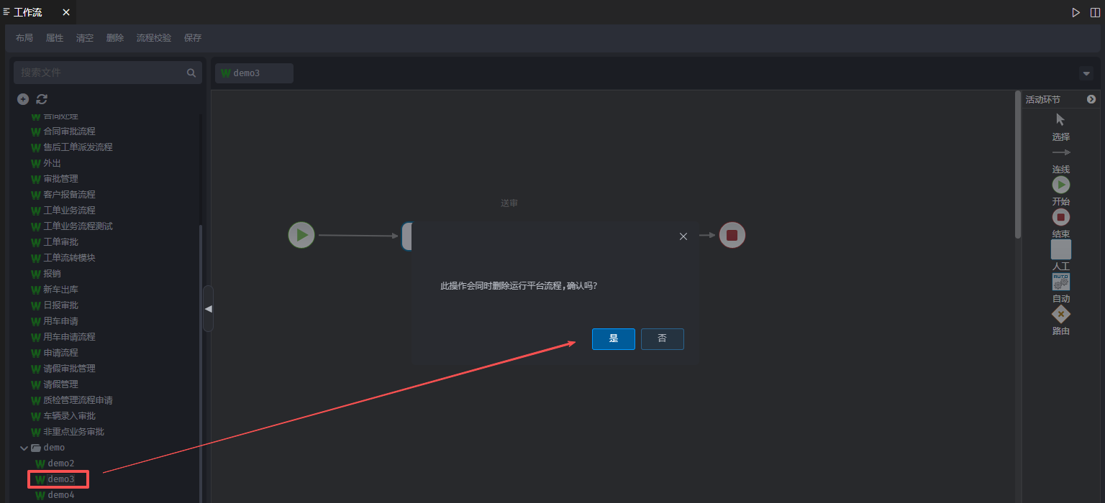Screen dimensions: 1105x503
Task: Select the 路由 routing diamond icon
Action: (1060, 315)
